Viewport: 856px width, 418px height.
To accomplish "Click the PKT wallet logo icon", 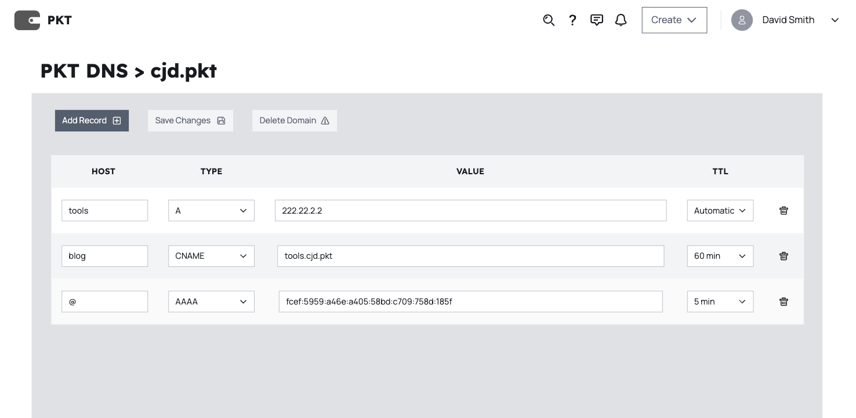I will [27, 20].
